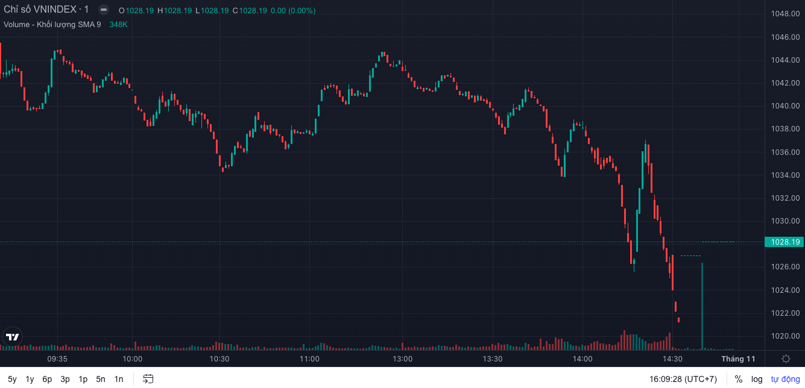Click the Volume - Khối lượng SMA 9 legend
The height and width of the screenshot is (388, 805).
[x=52, y=25]
